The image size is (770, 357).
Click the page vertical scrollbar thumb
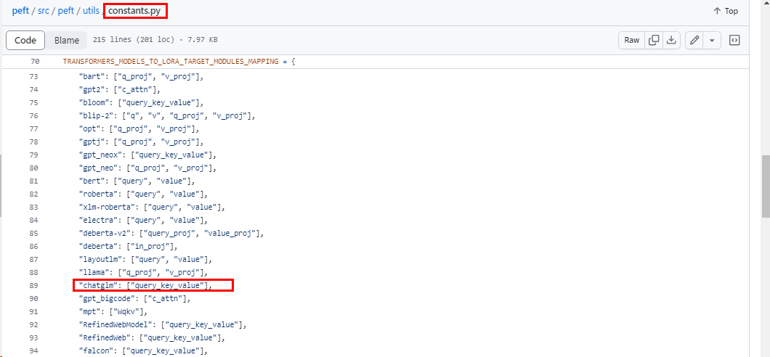pos(765,186)
